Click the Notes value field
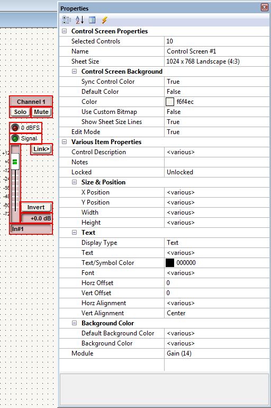271x408 pixels. tap(216, 162)
